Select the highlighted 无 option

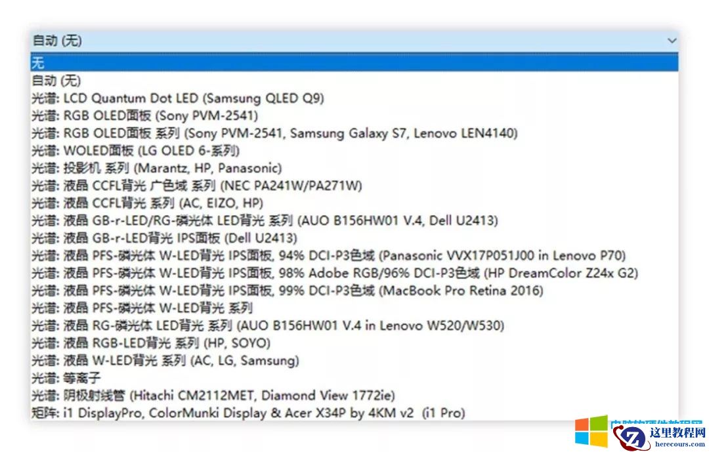[x=354, y=62]
